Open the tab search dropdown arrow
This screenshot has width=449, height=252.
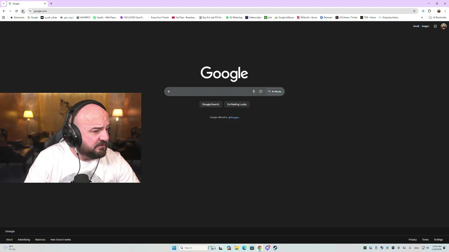(x=4, y=3)
